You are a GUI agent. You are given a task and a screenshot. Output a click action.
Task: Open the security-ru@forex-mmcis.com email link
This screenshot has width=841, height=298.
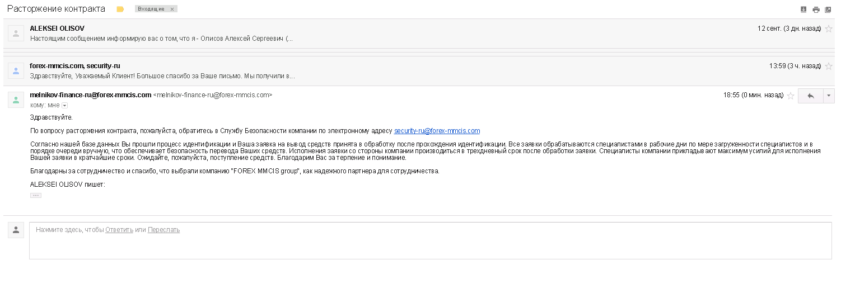437,131
